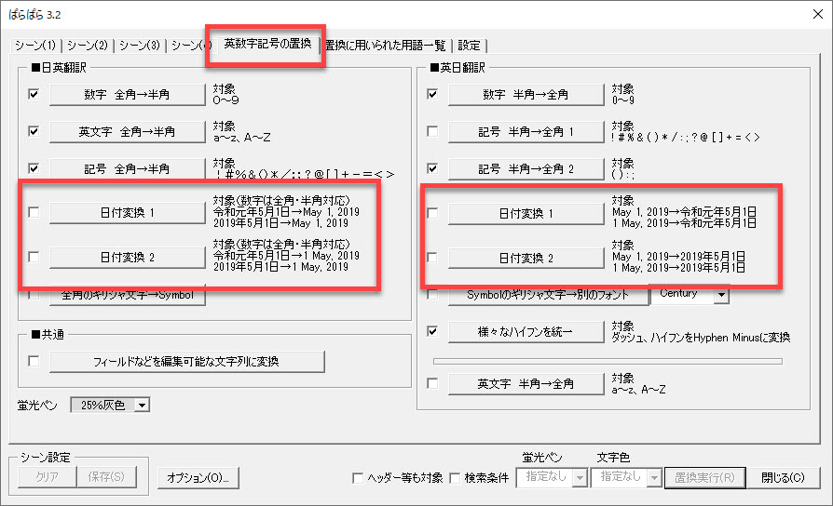The width and height of the screenshot is (833, 506).
Task: Open the 設定 tab
Action: (x=470, y=46)
